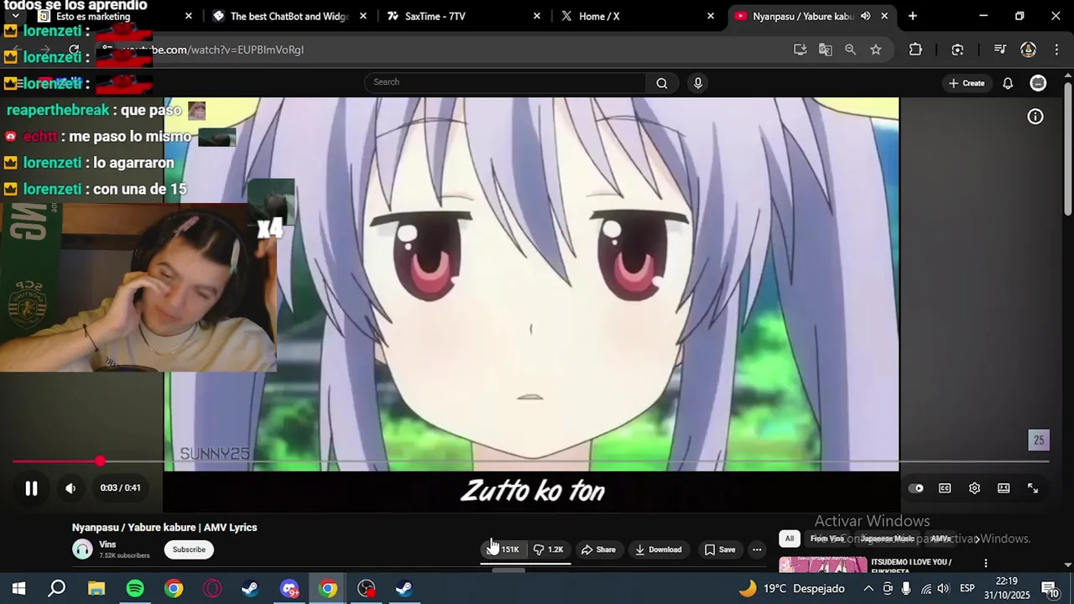Open Chrome profile avatar

pyautogui.click(x=1028, y=49)
